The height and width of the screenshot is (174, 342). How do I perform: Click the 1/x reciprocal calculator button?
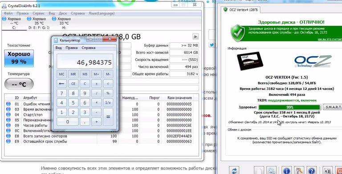[108, 103]
